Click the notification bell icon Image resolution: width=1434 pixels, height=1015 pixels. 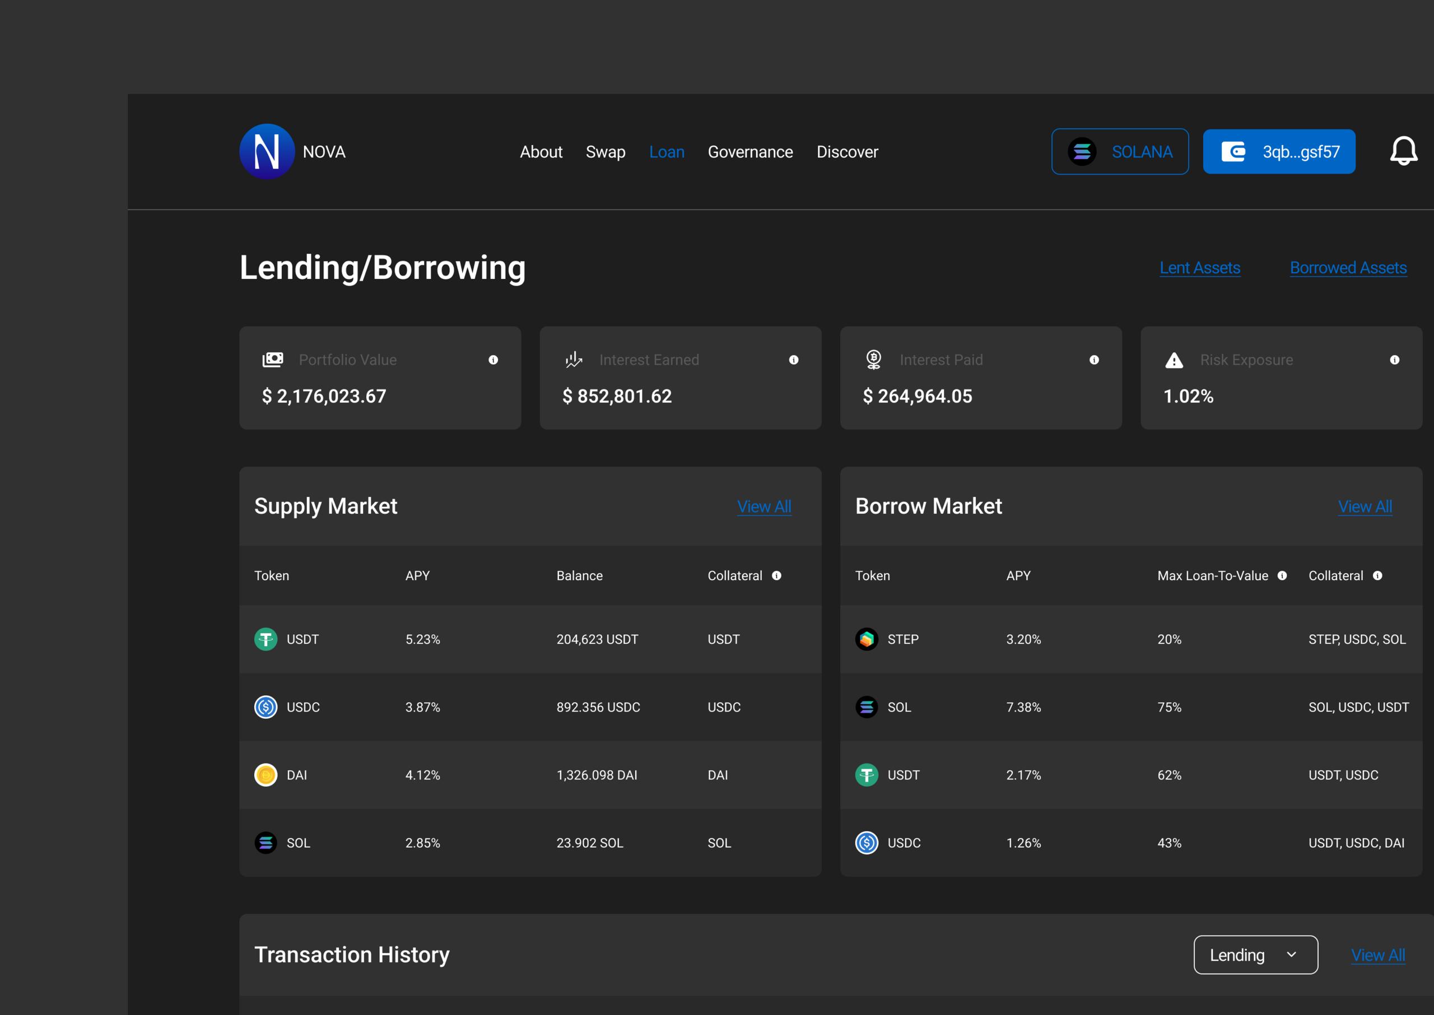tap(1403, 151)
